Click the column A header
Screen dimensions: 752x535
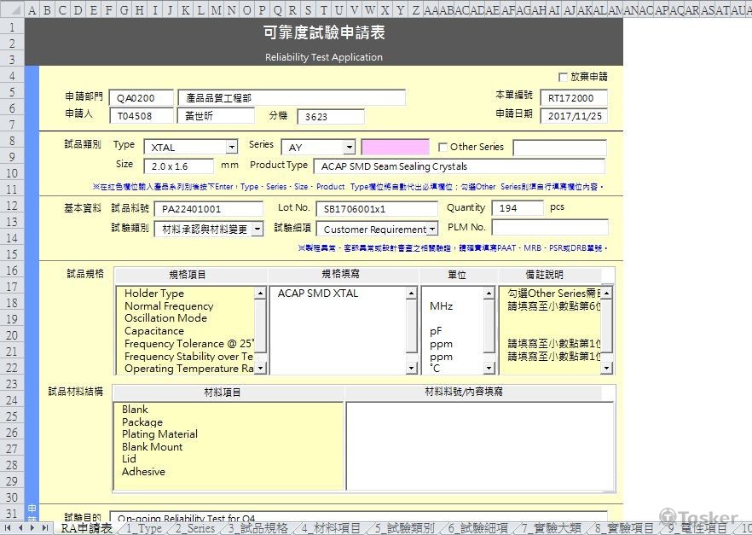coord(32,9)
